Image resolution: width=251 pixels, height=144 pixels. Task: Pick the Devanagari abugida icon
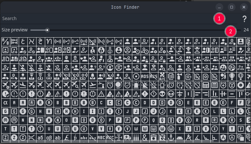pyautogui.click(x=40, y=41)
